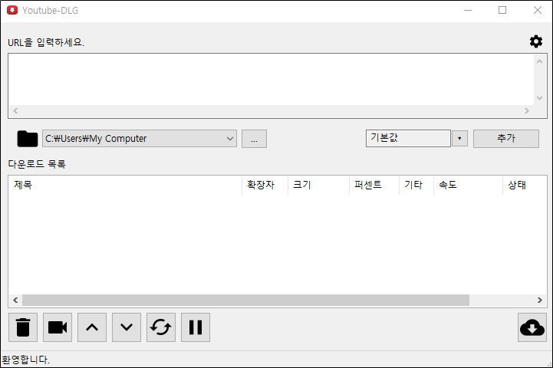Viewport: 553px width, 368px height.
Task: Click the 속도 column header
Action: click(x=468, y=185)
